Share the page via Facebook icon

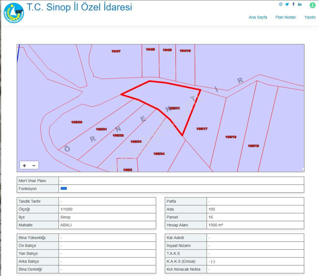(x=293, y=4)
